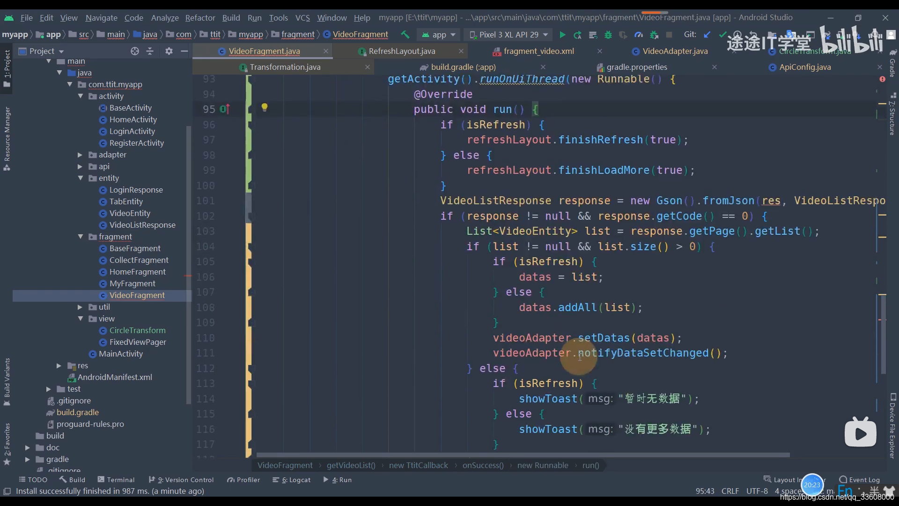Click Apply Changes and Restart Activity icon
This screenshot has width=899, height=506.
[577, 35]
